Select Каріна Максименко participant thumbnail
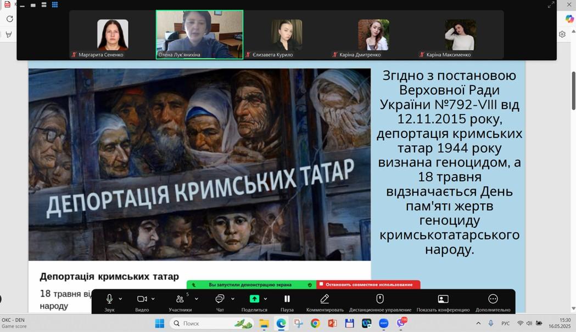 click(460, 35)
